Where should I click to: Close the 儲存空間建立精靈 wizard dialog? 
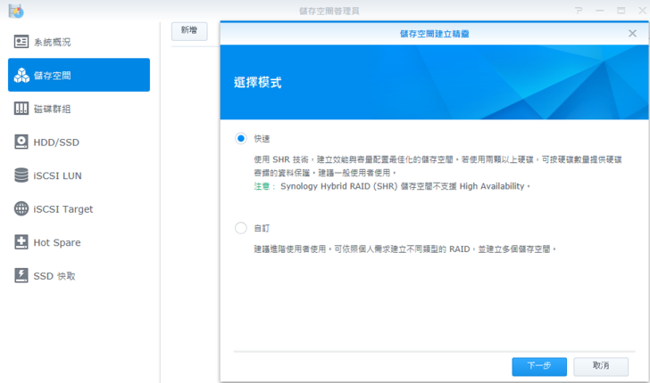coord(632,33)
